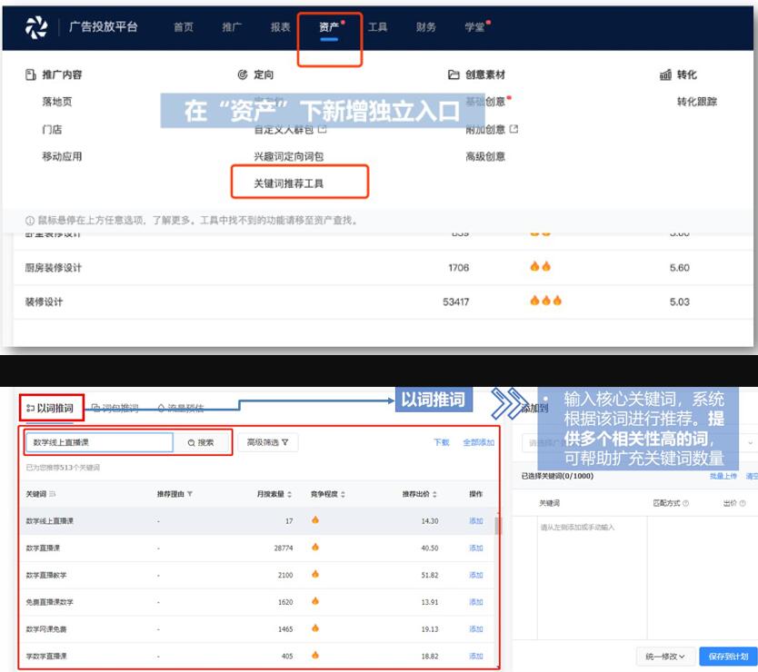Click the three-flame competition icon for 装修设计
This screenshot has height=672, width=758.
coord(546,301)
